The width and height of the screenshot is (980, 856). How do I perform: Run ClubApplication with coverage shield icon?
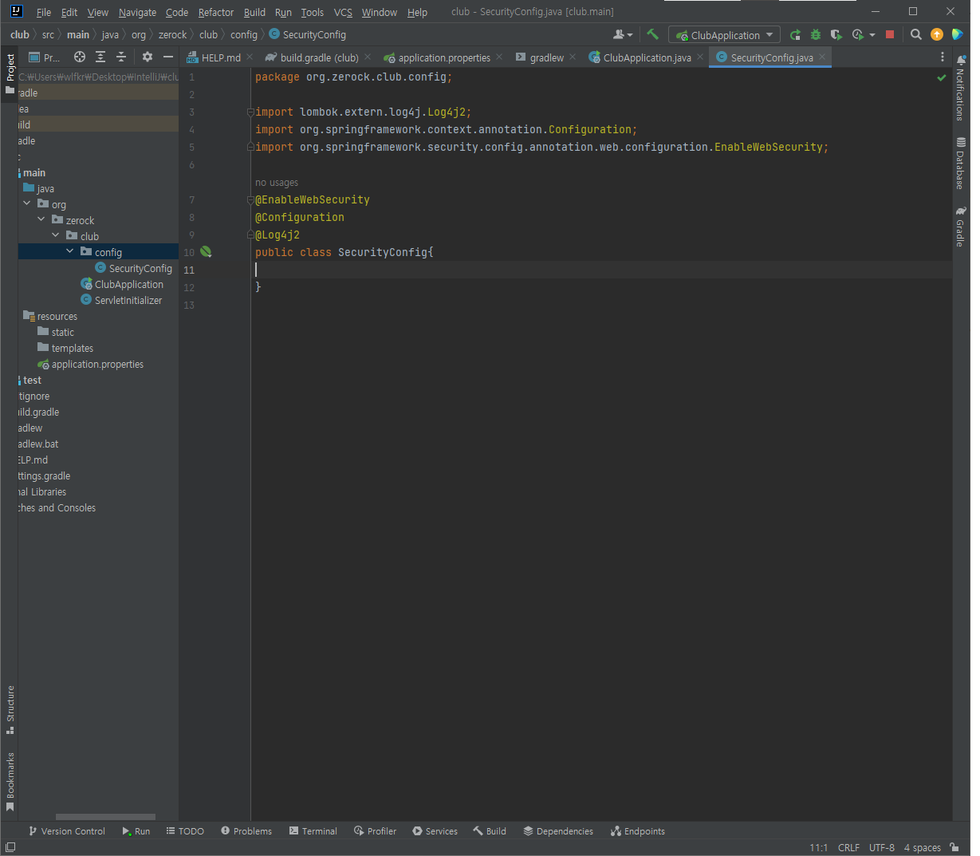tap(836, 34)
